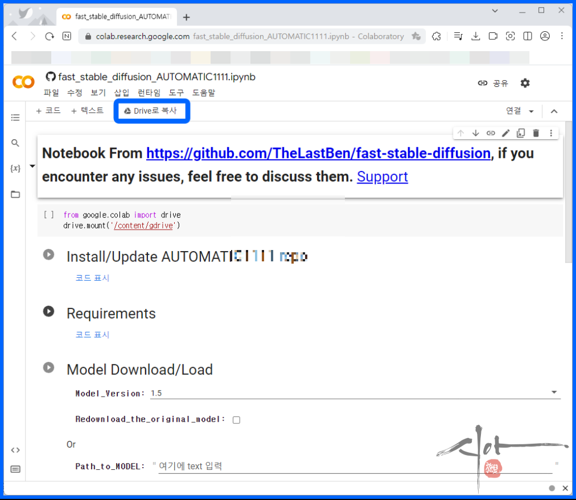Open the 수정 menu
The height and width of the screenshot is (500, 576).
coord(75,93)
